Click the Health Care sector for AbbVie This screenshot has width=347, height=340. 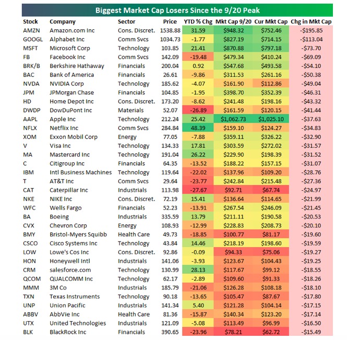134,314
